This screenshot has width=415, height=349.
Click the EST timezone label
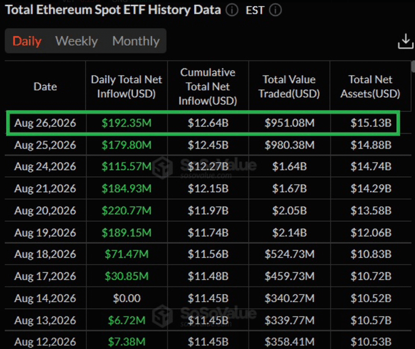pyautogui.click(x=254, y=10)
